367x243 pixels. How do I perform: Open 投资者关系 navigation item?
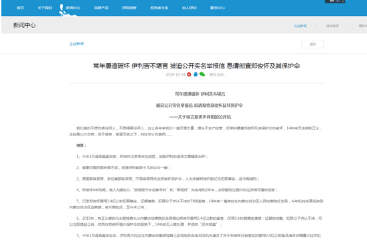pyautogui.click(x=159, y=8)
